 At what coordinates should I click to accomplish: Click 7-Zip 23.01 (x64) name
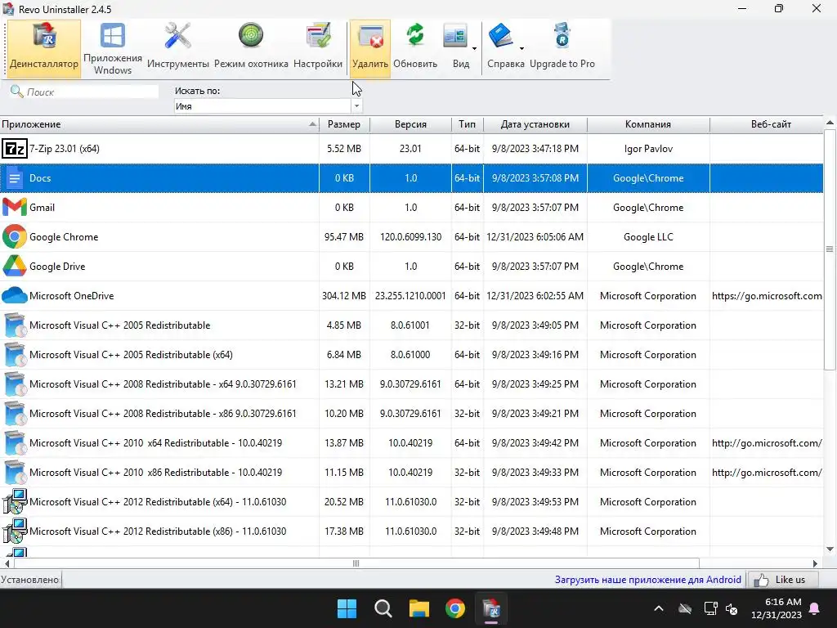tap(64, 149)
